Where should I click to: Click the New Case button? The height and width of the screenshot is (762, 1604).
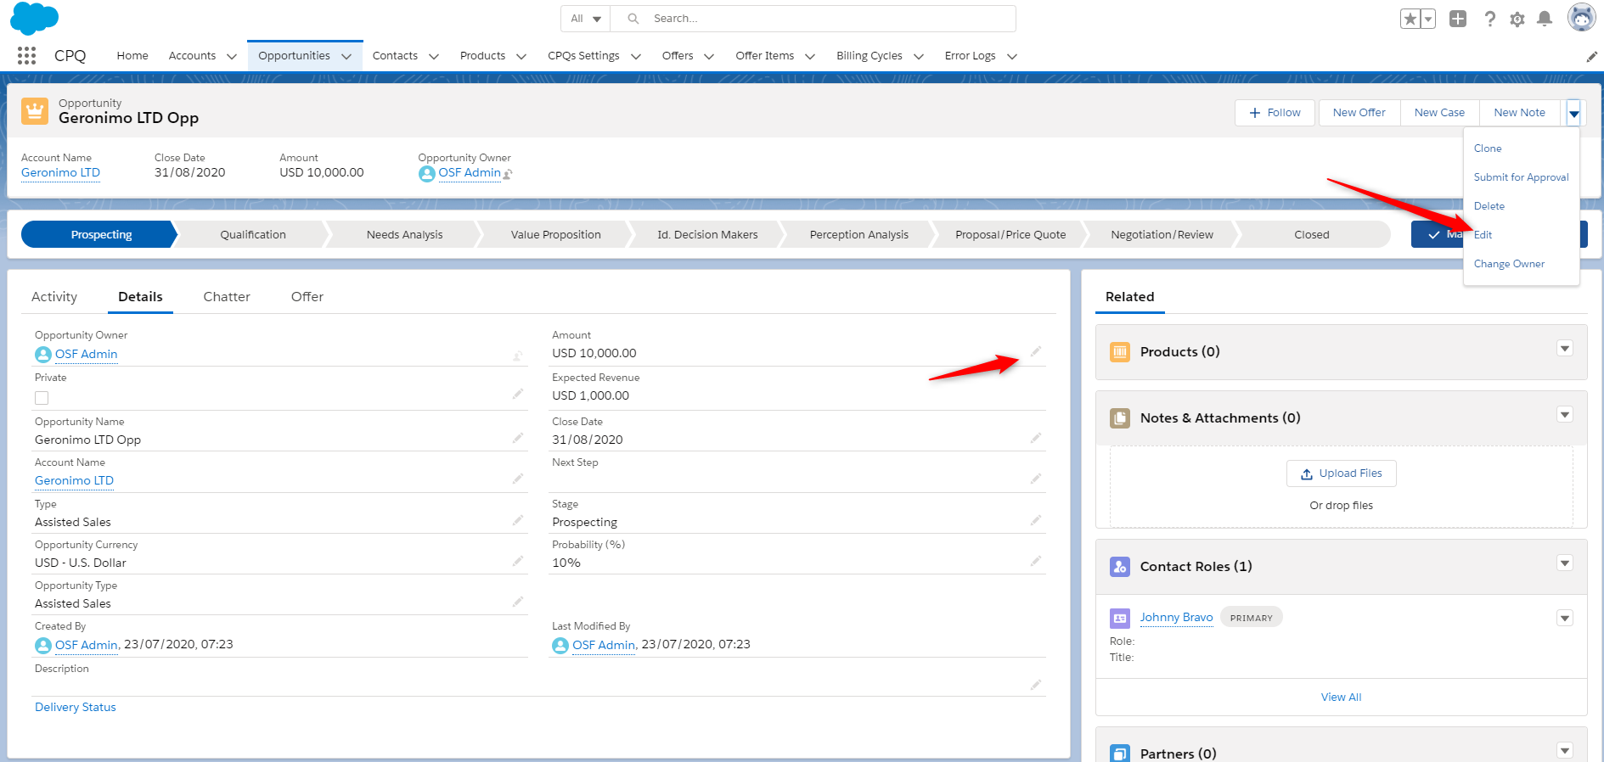[1439, 113]
